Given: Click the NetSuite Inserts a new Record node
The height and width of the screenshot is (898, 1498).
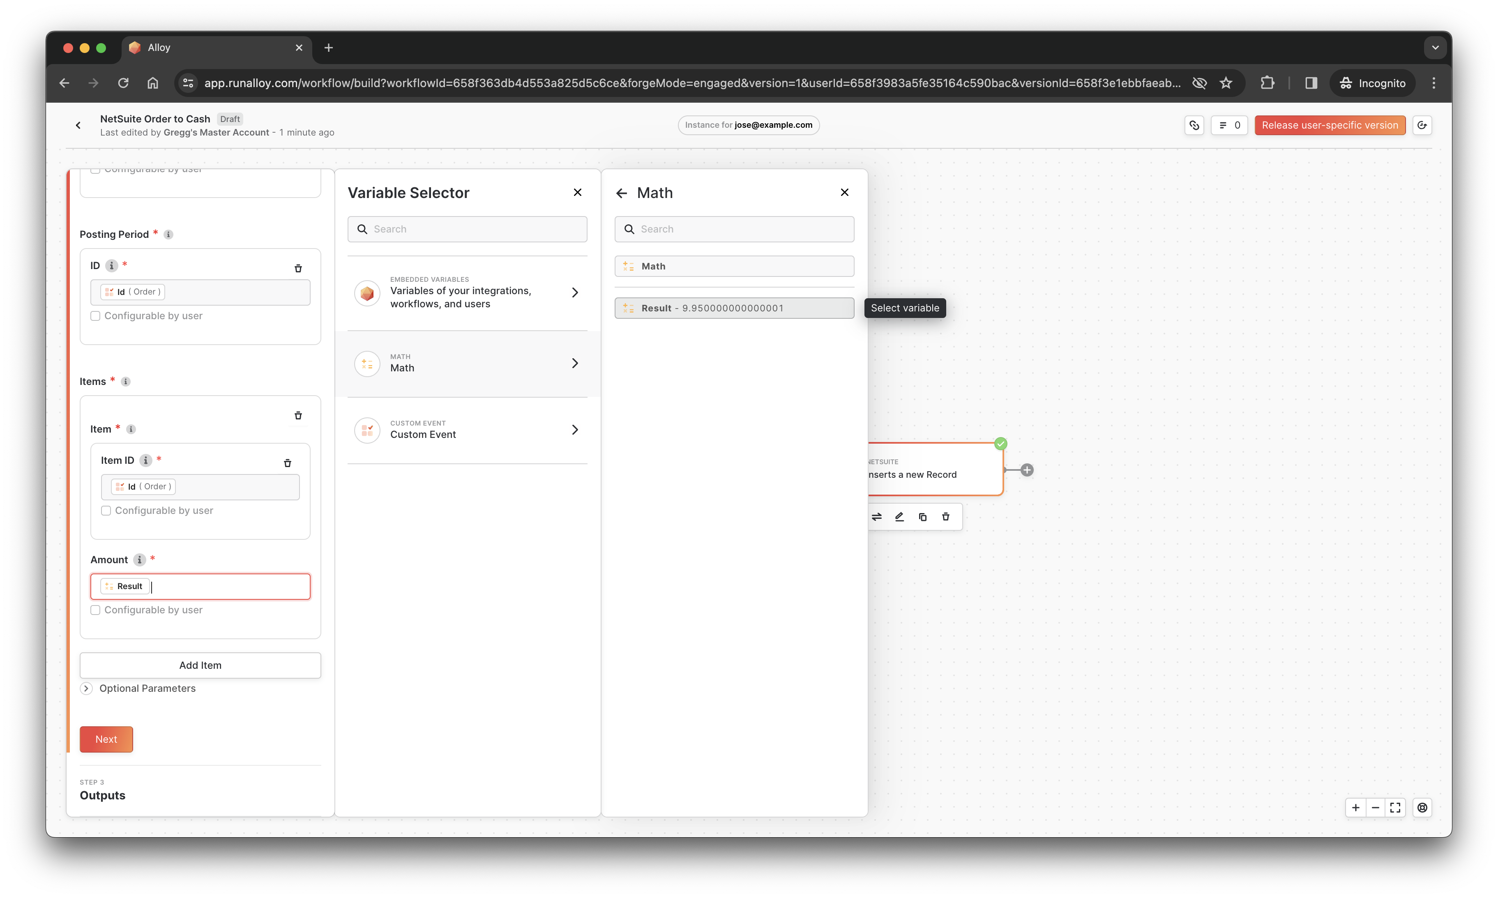Looking at the screenshot, I should pyautogui.click(x=935, y=470).
